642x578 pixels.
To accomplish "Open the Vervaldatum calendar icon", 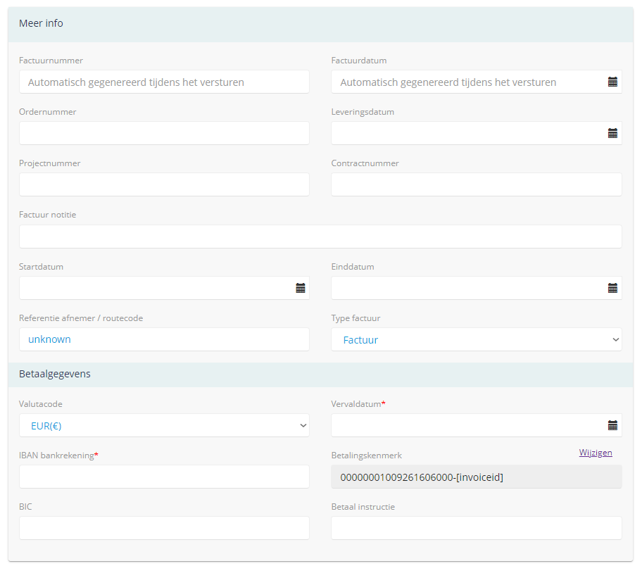I will 612,425.
